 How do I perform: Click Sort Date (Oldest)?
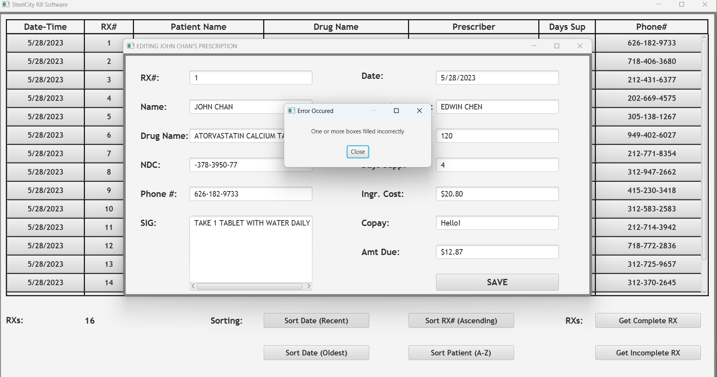316,353
